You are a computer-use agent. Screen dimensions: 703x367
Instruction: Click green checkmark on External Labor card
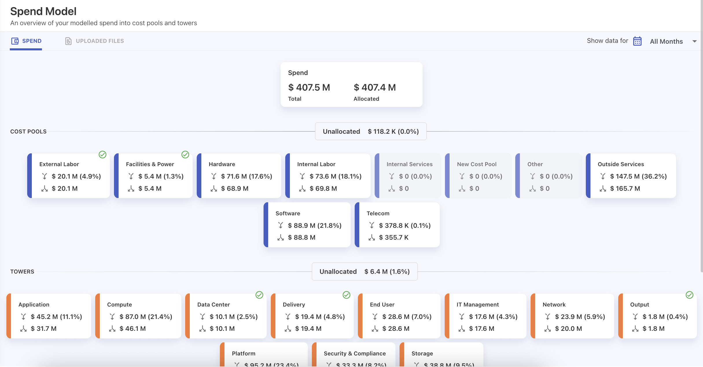point(102,155)
